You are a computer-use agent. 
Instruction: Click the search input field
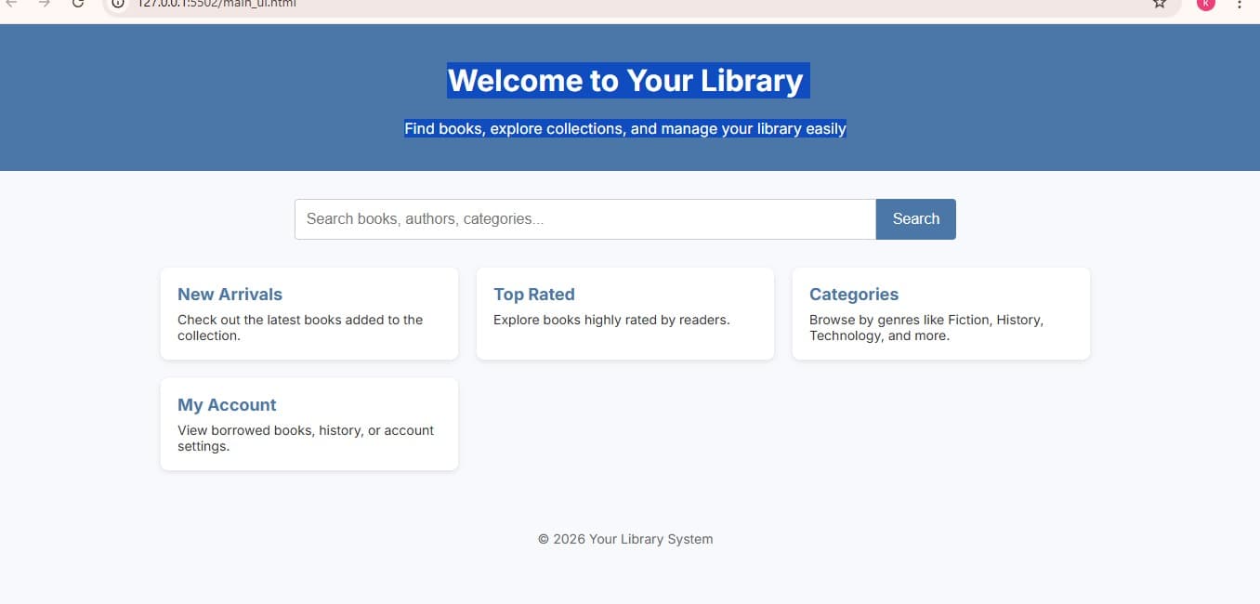pyautogui.click(x=585, y=218)
